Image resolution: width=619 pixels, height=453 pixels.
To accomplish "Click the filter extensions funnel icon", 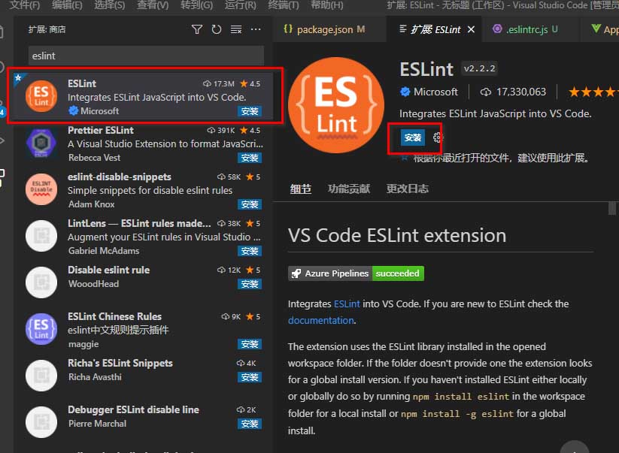I will [x=197, y=29].
